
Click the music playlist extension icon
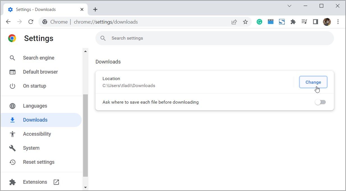304,22
